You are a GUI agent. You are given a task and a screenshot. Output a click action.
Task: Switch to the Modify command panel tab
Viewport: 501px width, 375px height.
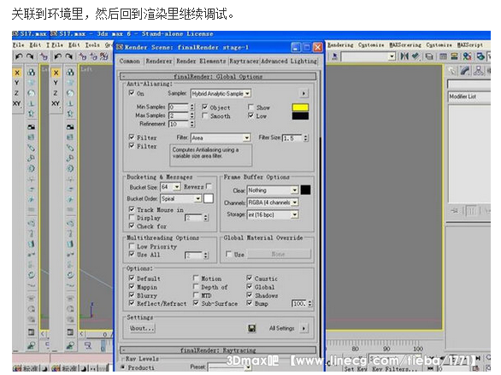point(465,71)
